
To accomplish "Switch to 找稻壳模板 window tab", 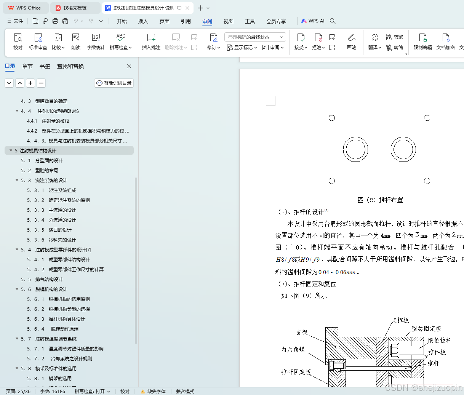I will tap(75, 8).
